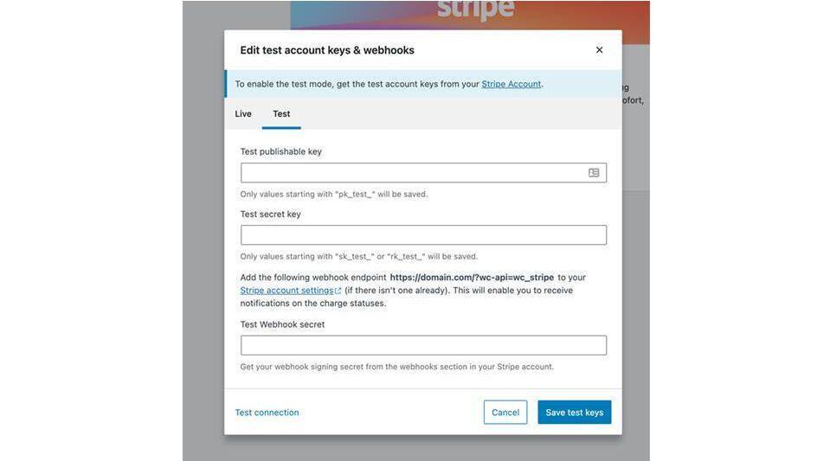Click the Stripe logo above the dialog

click(x=475, y=10)
